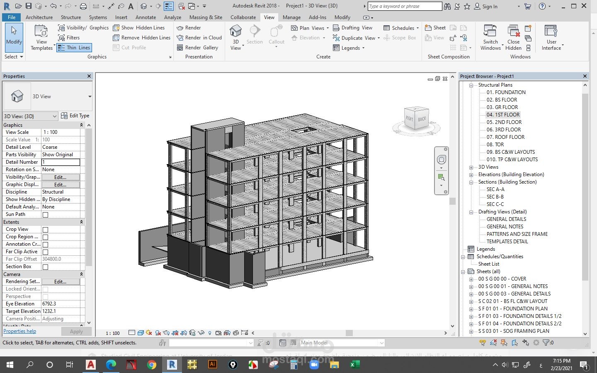597x373 pixels.
Task: Click the steering wheel on navigation bar
Action: click(x=442, y=160)
